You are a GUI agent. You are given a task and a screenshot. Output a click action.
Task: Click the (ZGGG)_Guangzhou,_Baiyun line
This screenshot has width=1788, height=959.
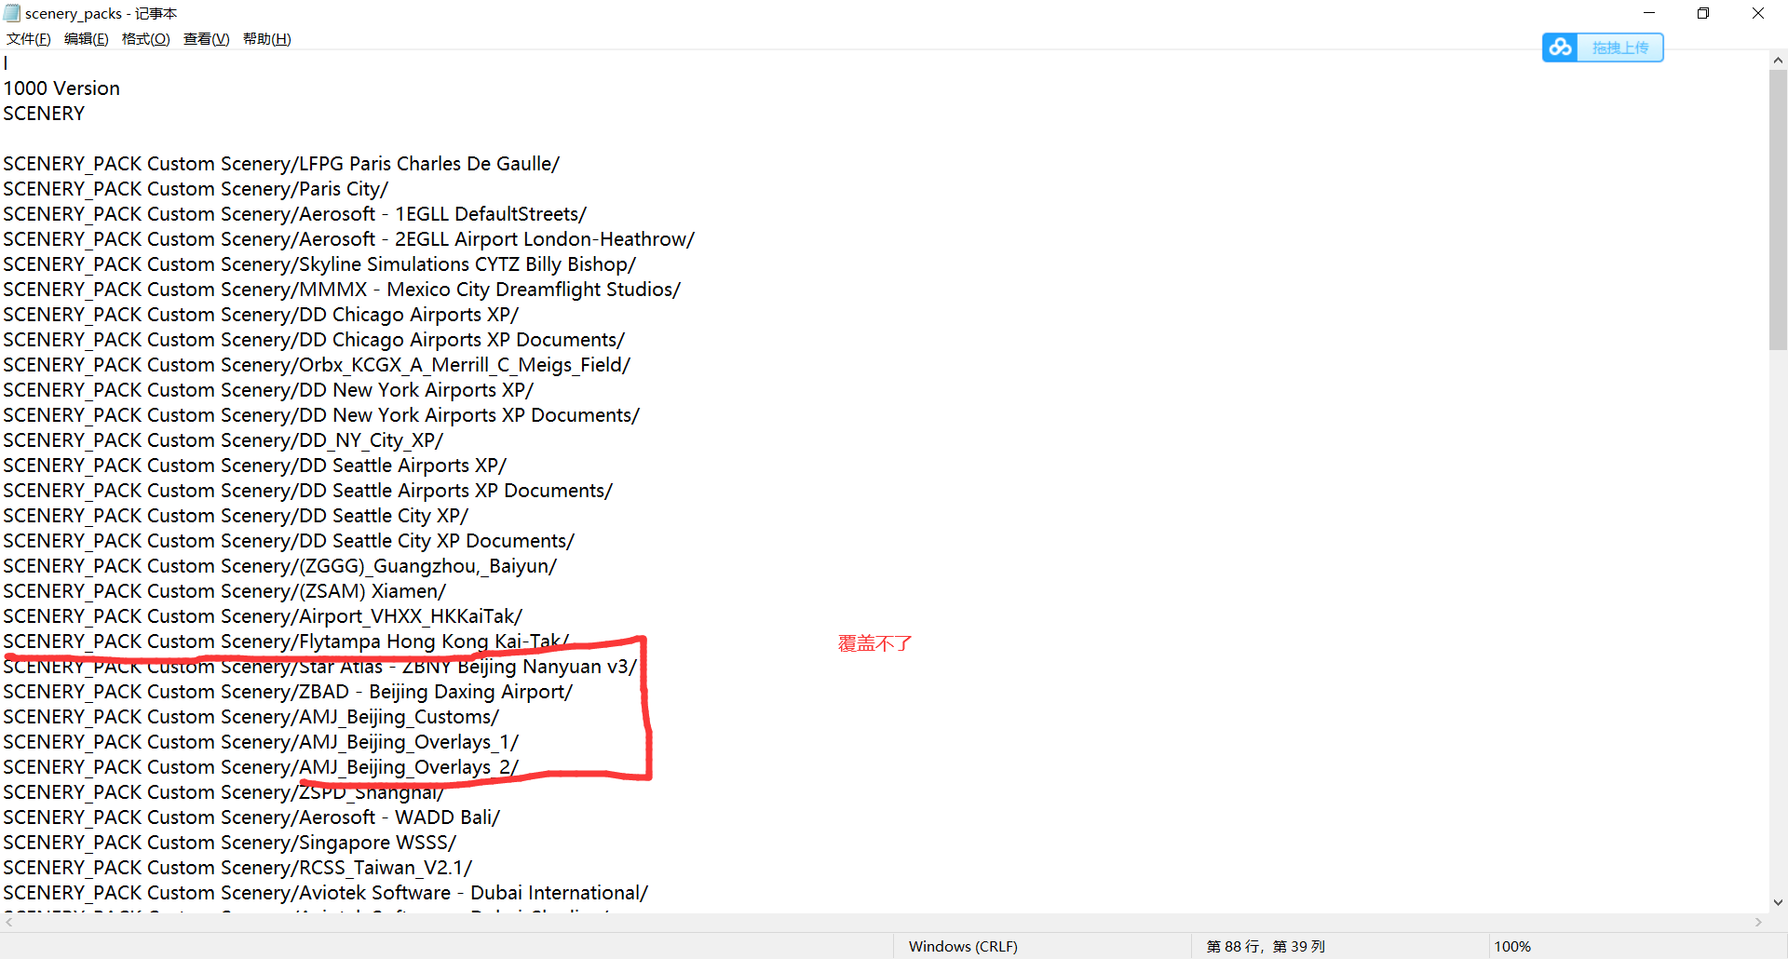pos(280,566)
